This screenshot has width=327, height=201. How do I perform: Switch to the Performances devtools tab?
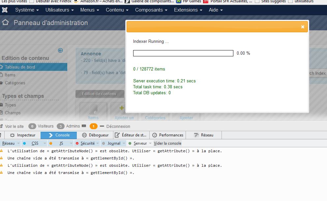[x=168, y=135]
